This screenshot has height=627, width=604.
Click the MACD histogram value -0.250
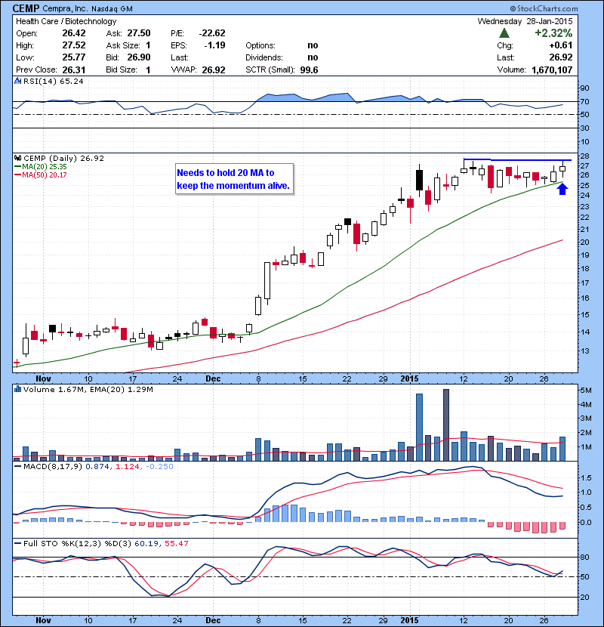click(159, 466)
